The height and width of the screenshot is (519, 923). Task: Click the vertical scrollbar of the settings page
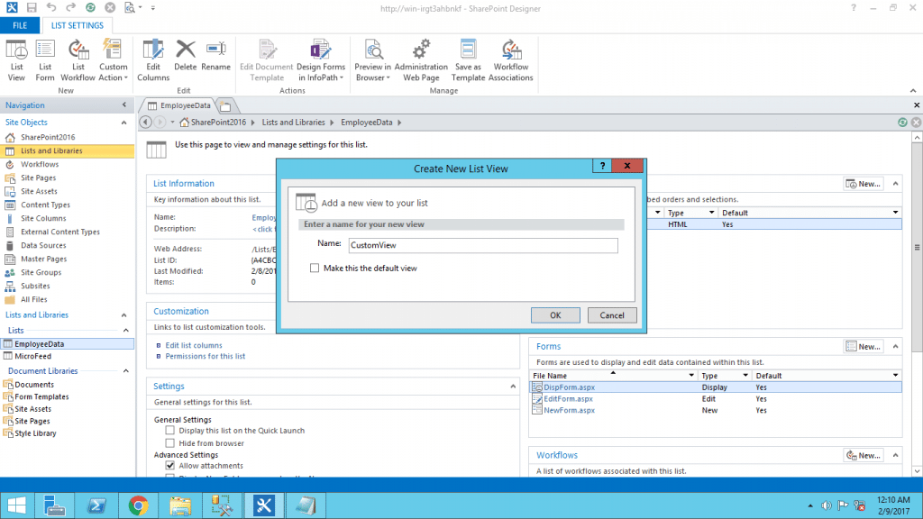pyautogui.click(x=917, y=247)
